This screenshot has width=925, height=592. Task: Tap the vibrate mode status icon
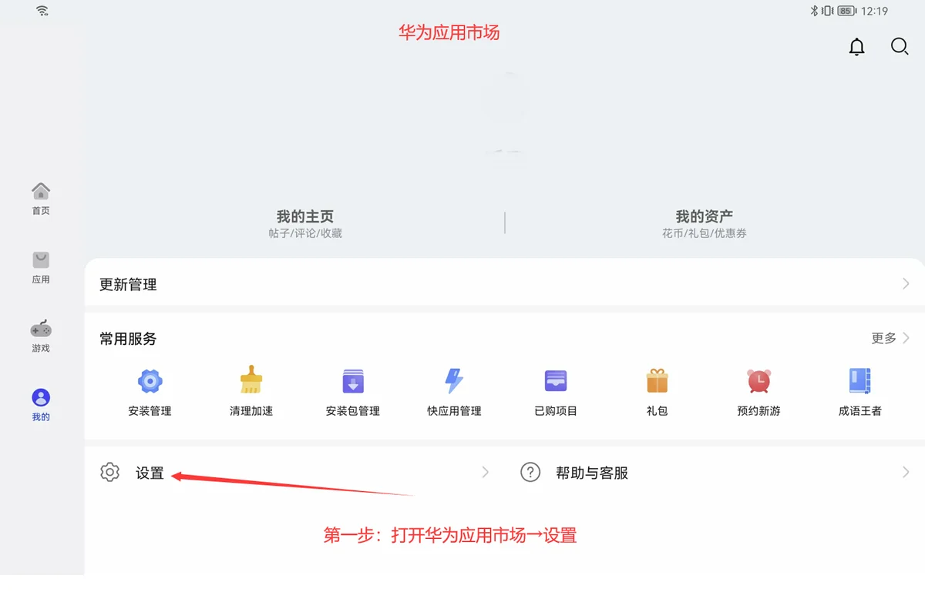827,11
